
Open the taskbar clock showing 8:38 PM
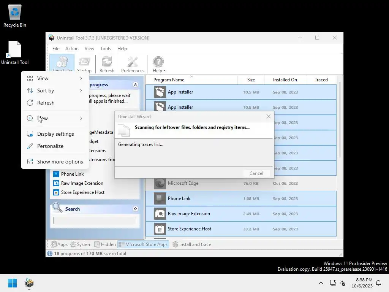[362, 283]
